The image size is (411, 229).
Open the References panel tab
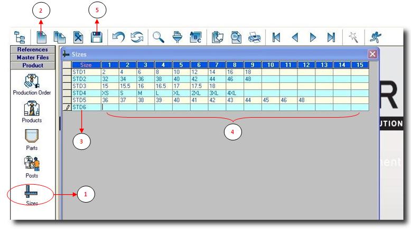click(x=32, y=50)
